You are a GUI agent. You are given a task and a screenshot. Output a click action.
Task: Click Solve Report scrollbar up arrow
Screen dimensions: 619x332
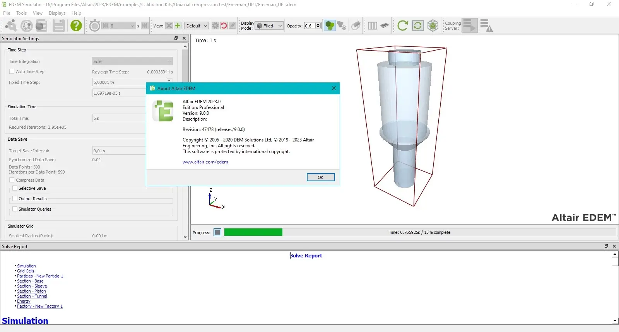coord(615,254)
